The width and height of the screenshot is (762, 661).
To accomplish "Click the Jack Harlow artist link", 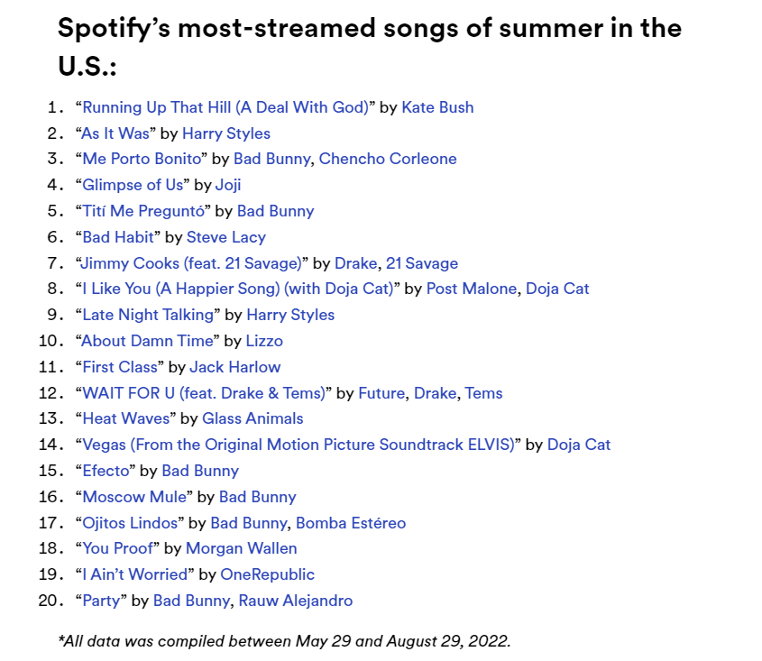I will click(x=234, y=367).
